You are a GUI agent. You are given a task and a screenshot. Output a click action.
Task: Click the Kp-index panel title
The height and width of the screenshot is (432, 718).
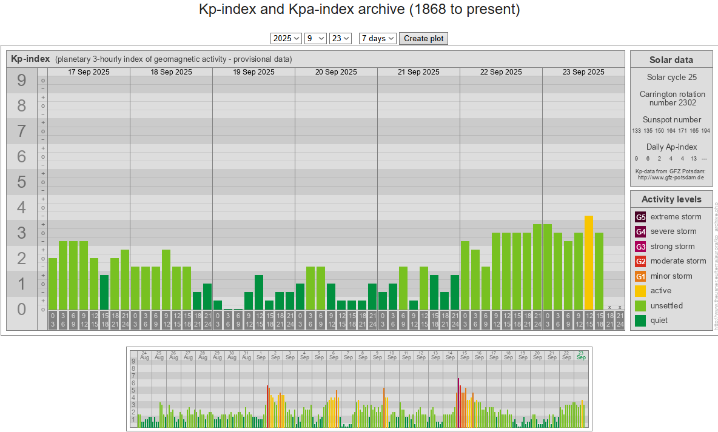(30, 59)
